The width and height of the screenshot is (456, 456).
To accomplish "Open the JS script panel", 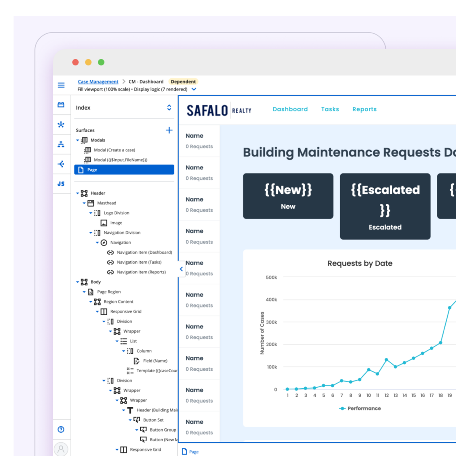I will 61,184.
